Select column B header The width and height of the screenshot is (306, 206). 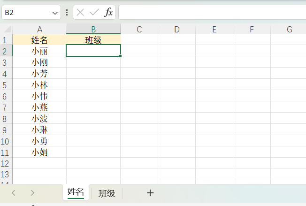coord(93,30)
